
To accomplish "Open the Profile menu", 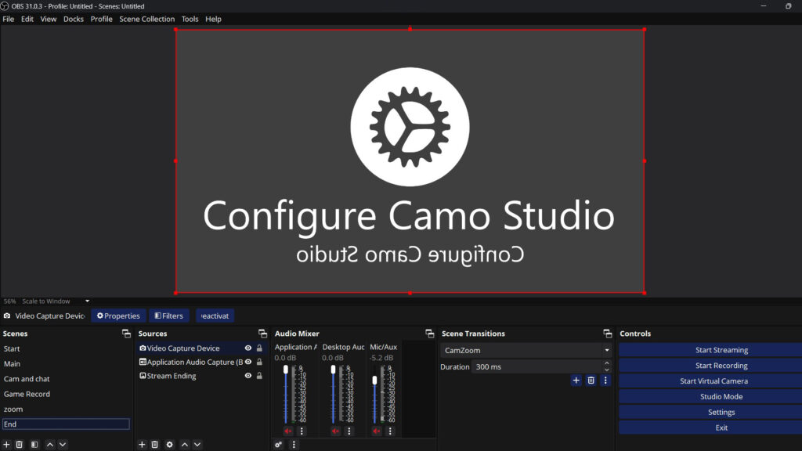I will pos(101,19).
